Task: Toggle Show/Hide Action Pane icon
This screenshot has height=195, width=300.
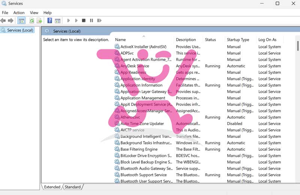Action: pos(58,21)
